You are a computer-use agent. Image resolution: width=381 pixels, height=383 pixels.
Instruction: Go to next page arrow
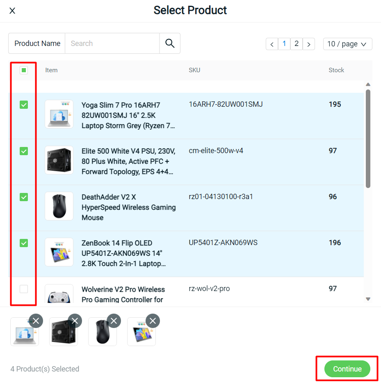[x=309, y=44]
